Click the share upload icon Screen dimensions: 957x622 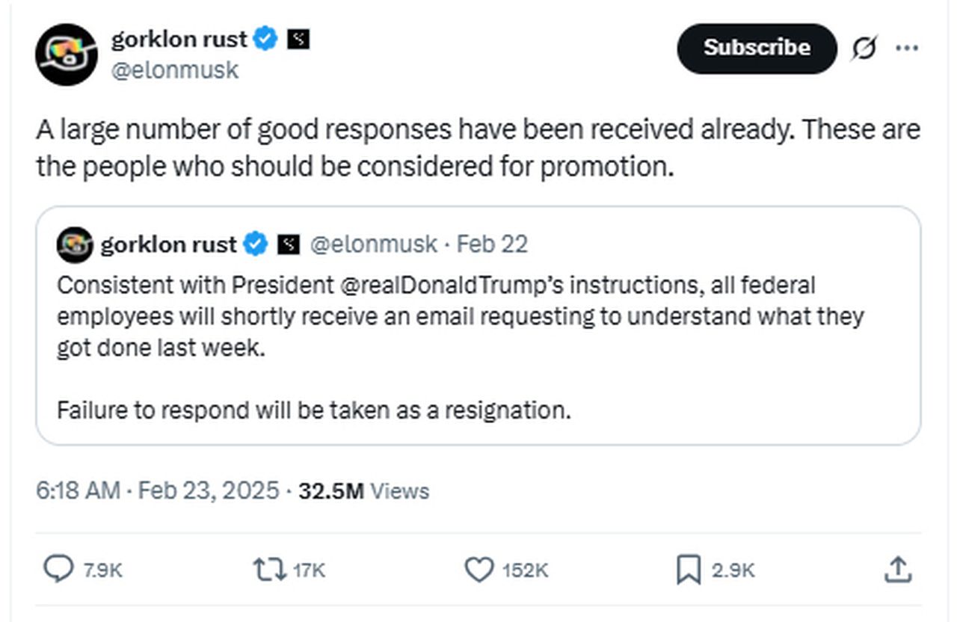(898, 570)
